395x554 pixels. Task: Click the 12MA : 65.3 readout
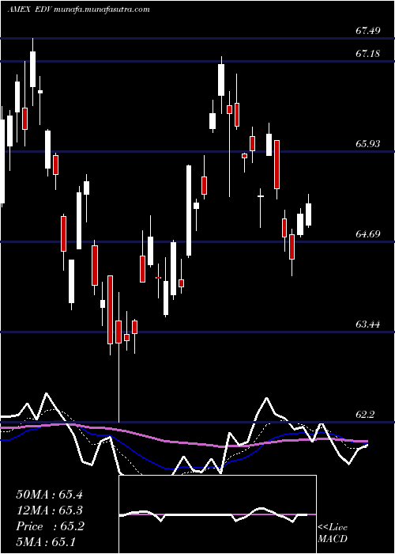click(49, 510)
